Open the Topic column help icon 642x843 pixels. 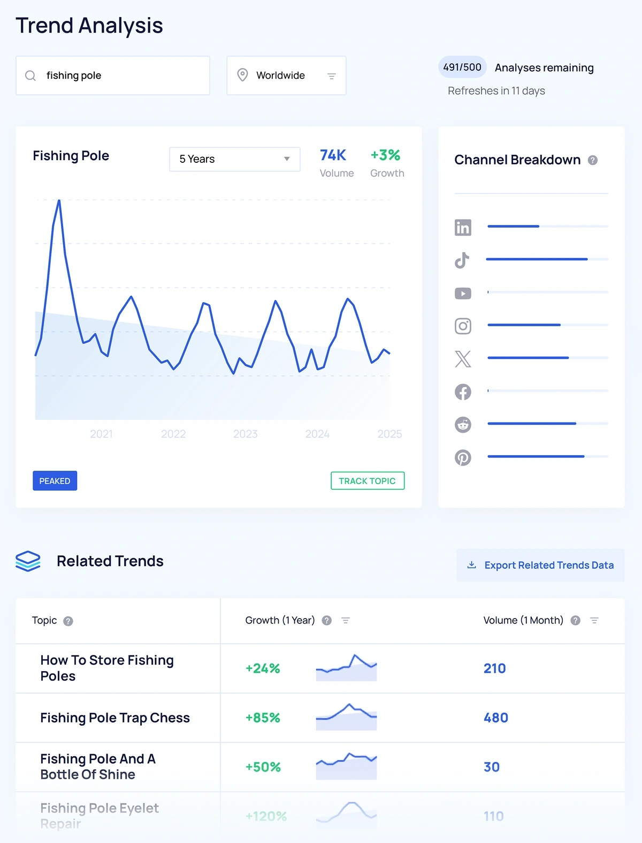[x=68, y=621]
